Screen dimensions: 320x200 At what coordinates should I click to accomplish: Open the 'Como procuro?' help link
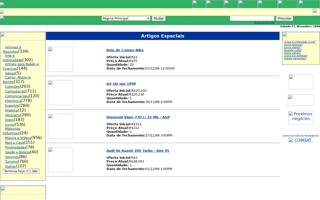[x=293, y=45]
